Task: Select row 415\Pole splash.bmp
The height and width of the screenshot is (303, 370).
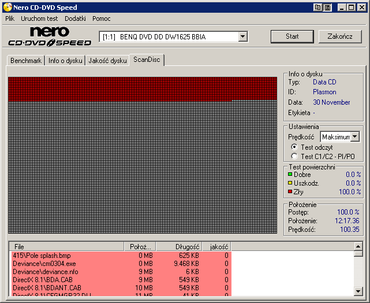Action: coord(121,256)
